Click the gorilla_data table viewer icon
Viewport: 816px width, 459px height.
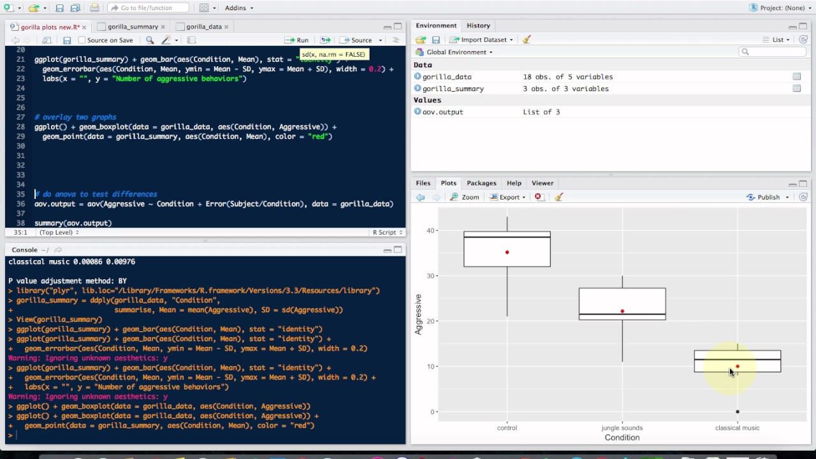point(796,76)
